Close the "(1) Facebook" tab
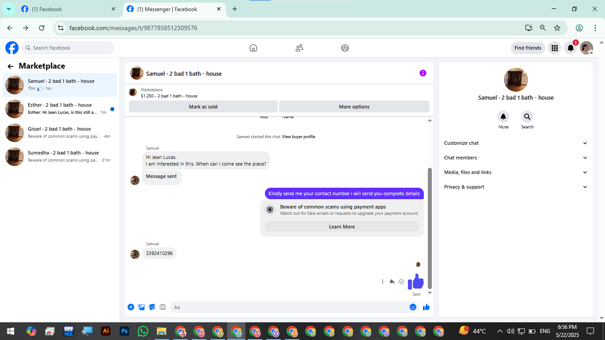The image size is (605, 340). [x=113, y=9]
